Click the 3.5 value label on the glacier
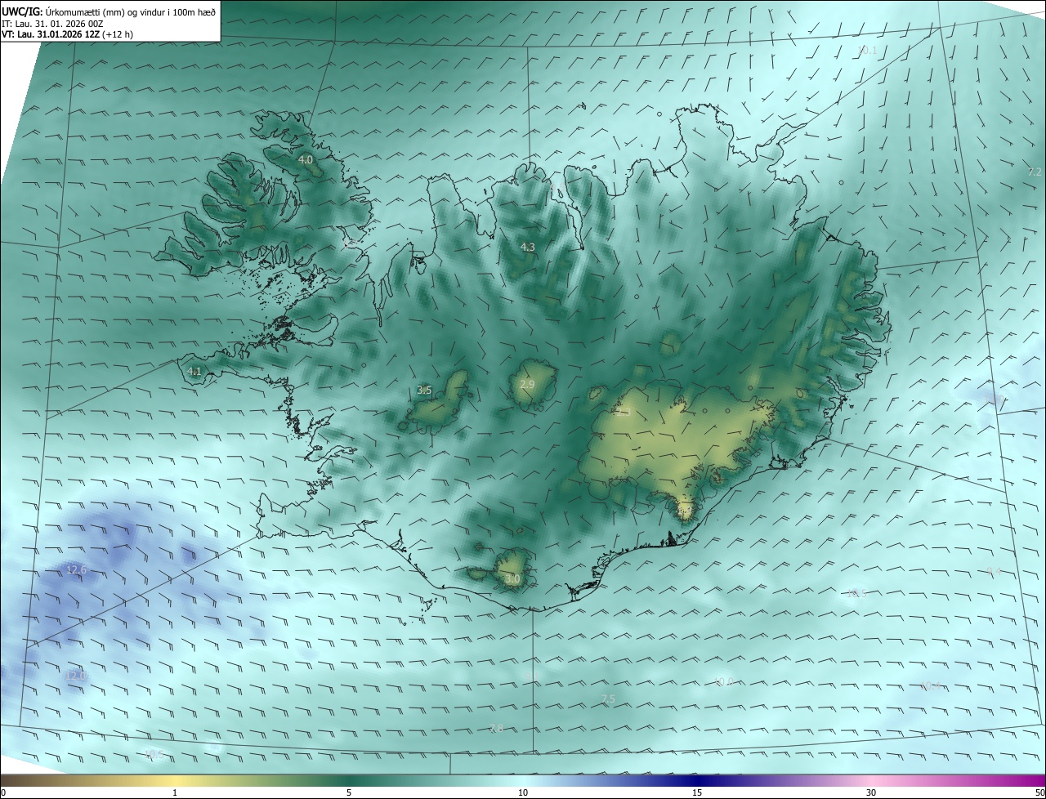 click(424, 391)
